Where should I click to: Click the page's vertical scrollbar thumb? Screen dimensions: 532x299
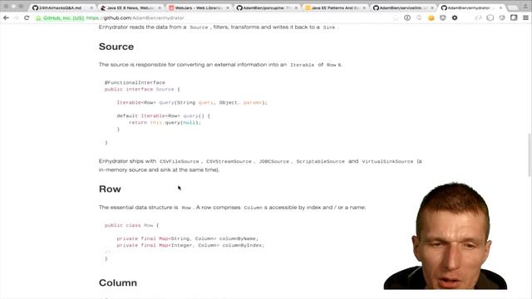(x=530, y=155)
